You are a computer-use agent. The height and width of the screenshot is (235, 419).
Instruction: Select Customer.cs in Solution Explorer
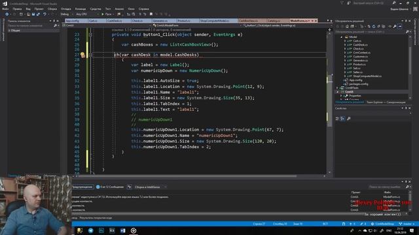click(x=360, y=57)
